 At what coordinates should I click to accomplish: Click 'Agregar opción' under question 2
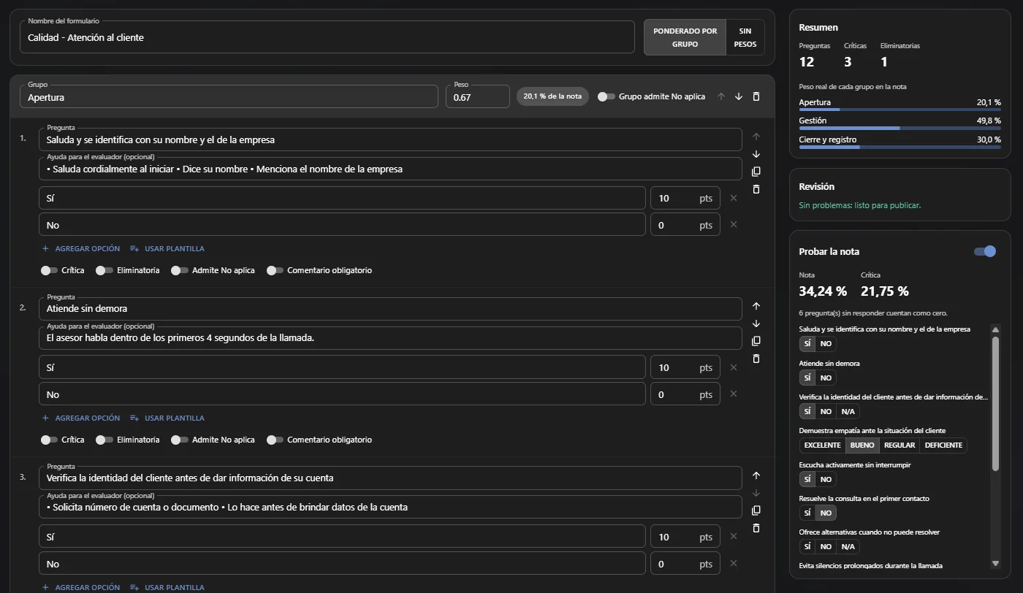click(x=81, y=418)
